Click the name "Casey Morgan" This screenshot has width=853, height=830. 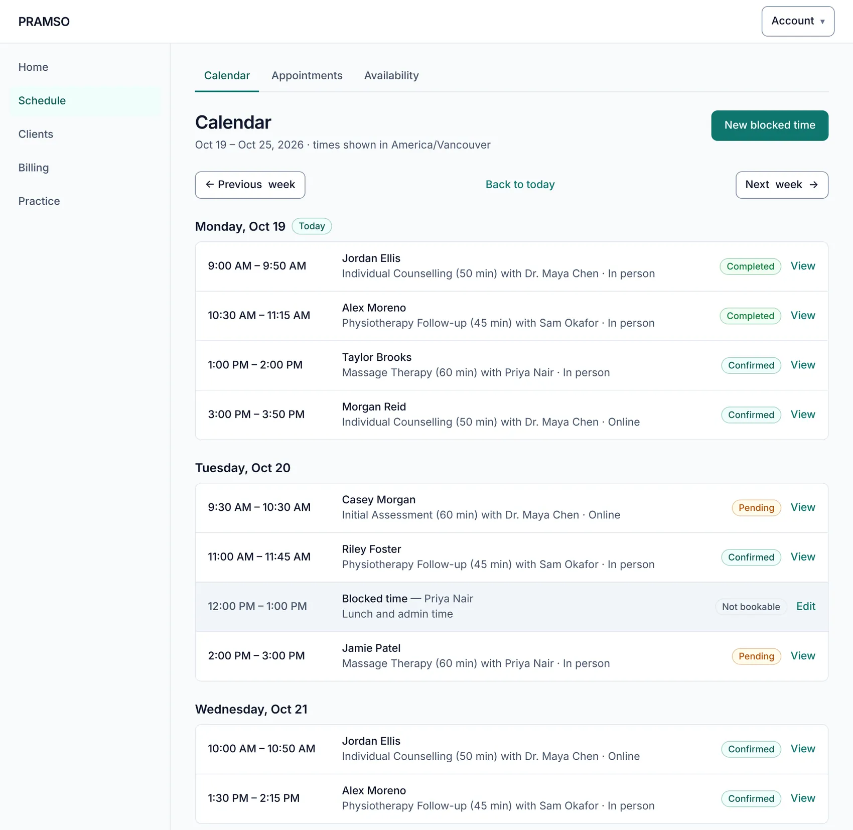(x=379, y=500)
